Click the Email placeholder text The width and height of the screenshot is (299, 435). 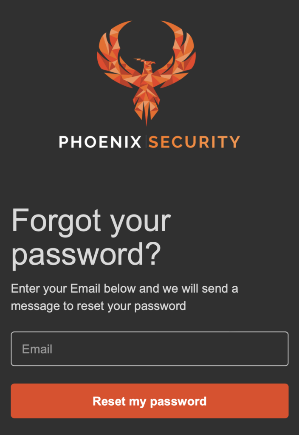pos(37,349)
